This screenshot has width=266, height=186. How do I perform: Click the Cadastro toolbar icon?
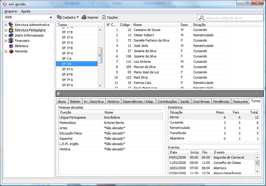point(59,17)
